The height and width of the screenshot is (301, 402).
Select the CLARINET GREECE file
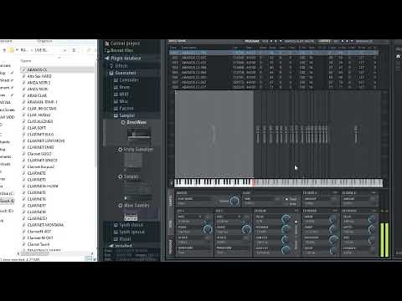(43, 161)
